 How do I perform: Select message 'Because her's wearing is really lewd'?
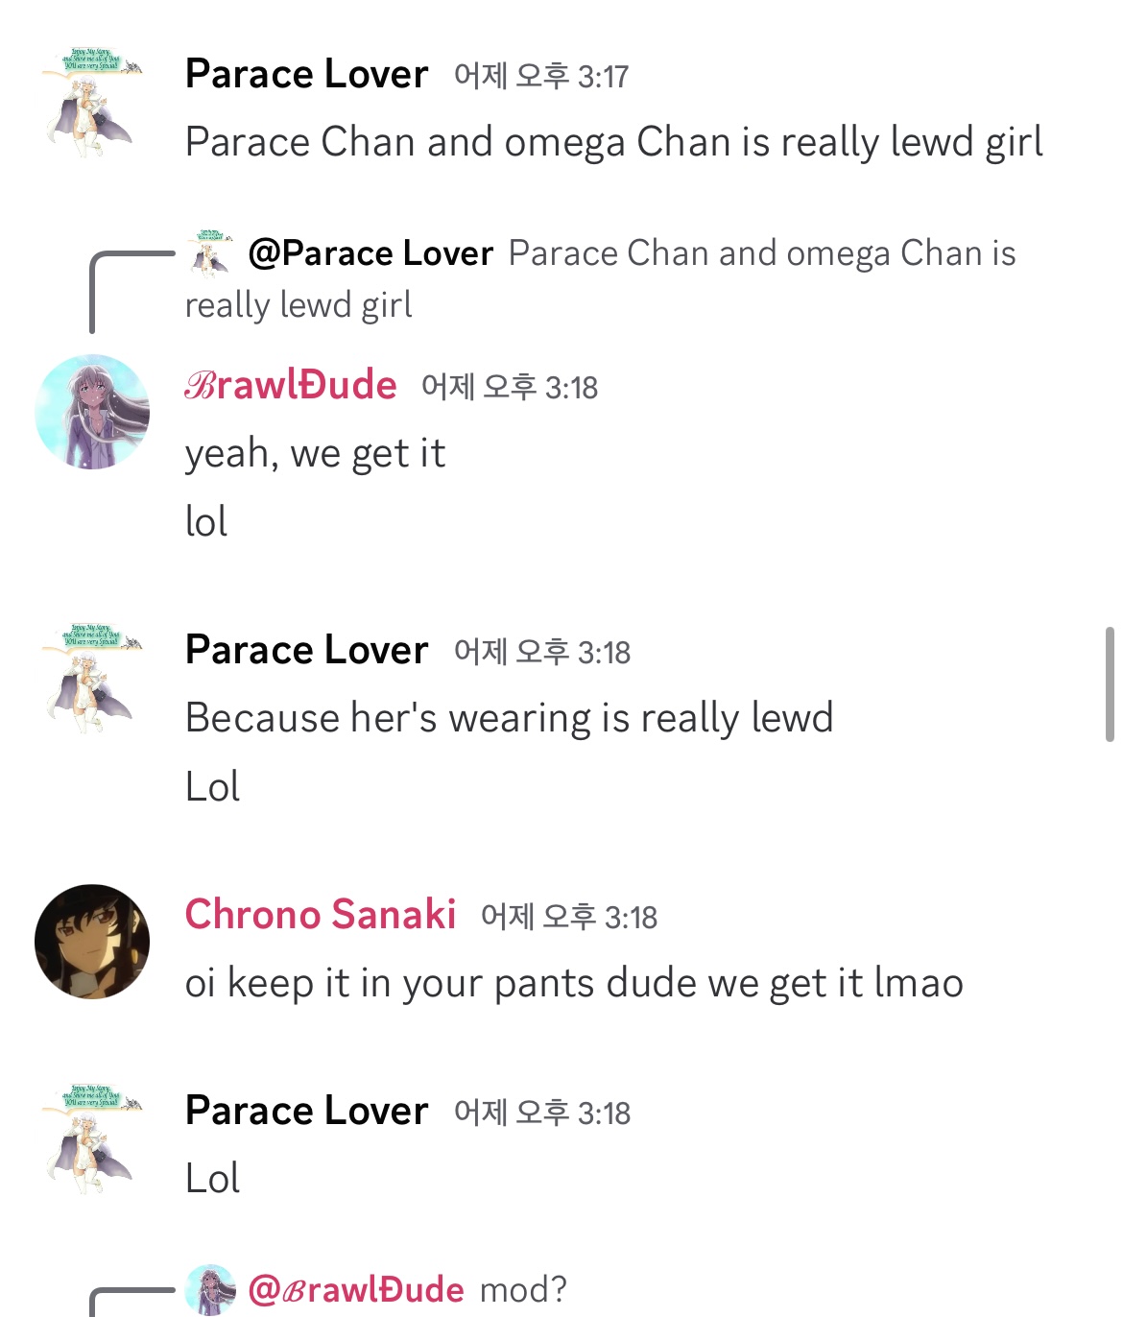pyautogui.click(x=510, y=718)
